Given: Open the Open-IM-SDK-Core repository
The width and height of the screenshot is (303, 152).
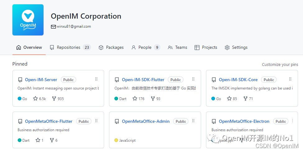Looking at the screenshot, I should pyautogui.click(x=238, y=80).
